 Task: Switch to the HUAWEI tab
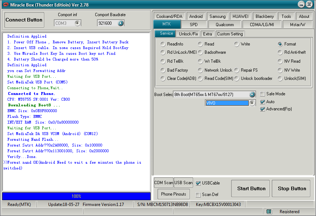pyautogui.click(x=241, y=16)
